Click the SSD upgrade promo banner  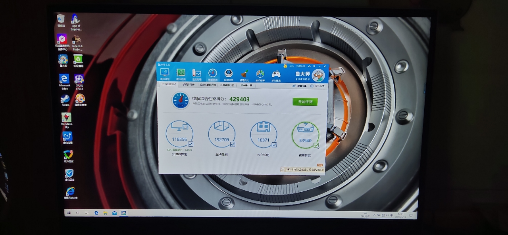pos(302,170)
